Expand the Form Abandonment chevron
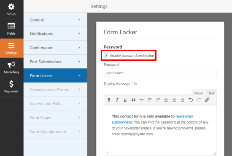This screenshot has height=156, width=232. 79,131
